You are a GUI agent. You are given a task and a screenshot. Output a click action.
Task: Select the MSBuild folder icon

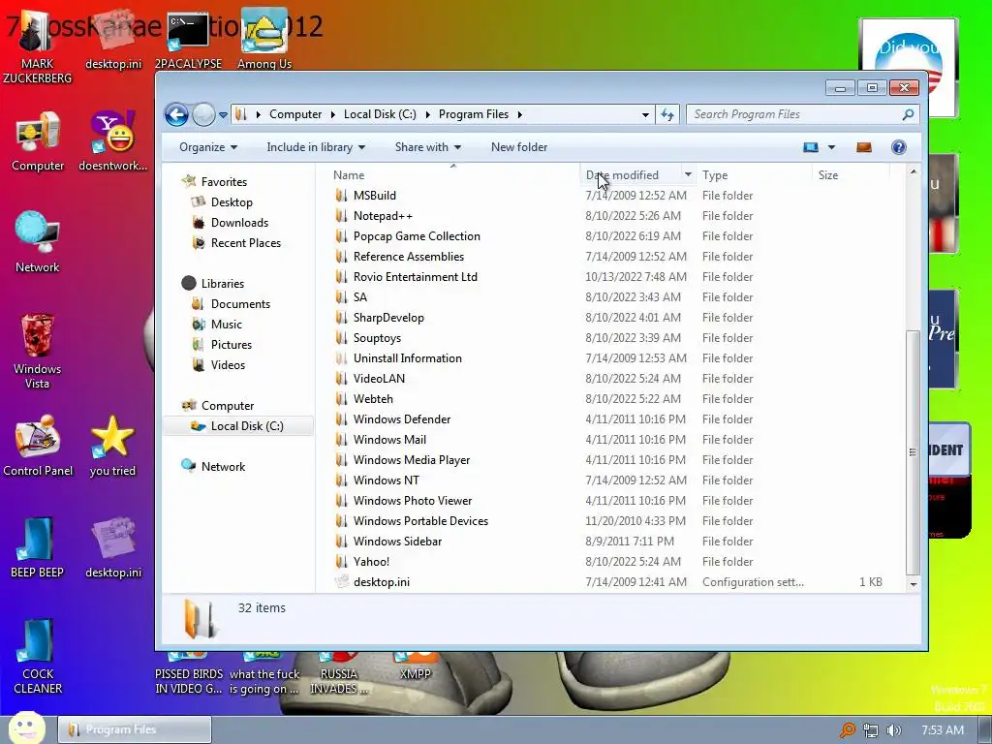point(342,196)
